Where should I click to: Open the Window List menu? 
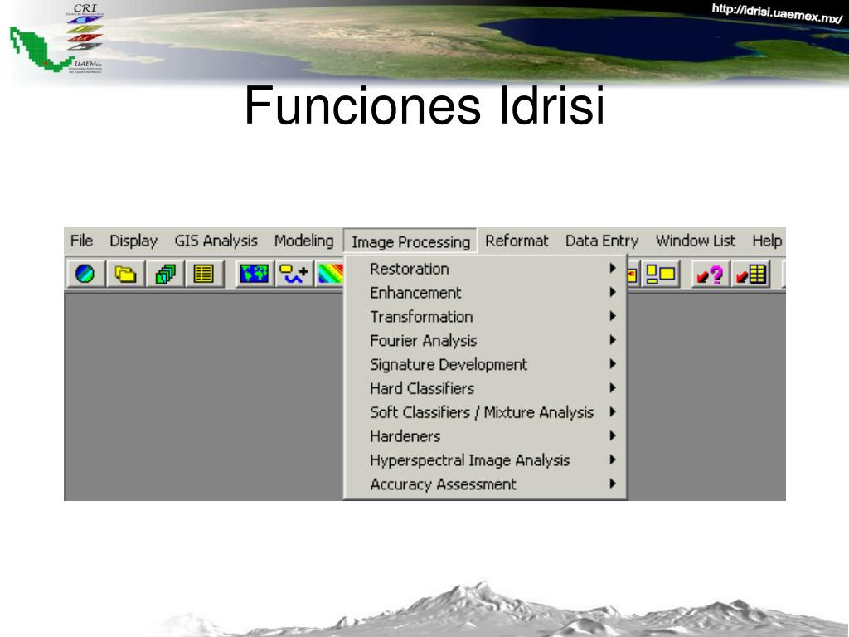(696, 241)
